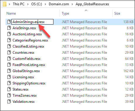Open the OS (C:) breadcrumb
Image resolution: width=135 pixels, height=111 pixels.
(37, 4)
